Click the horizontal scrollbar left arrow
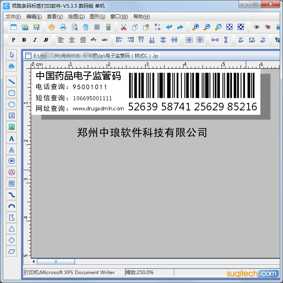The image size is (283, 283). click(34, 262)
